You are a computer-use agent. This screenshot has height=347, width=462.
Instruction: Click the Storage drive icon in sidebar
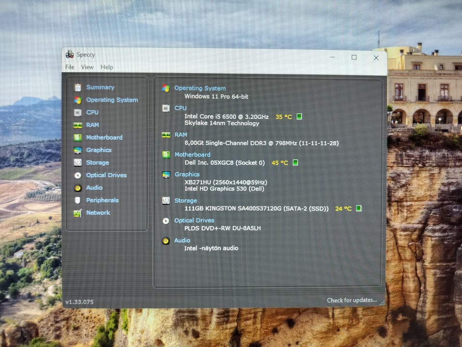[78, 162]
